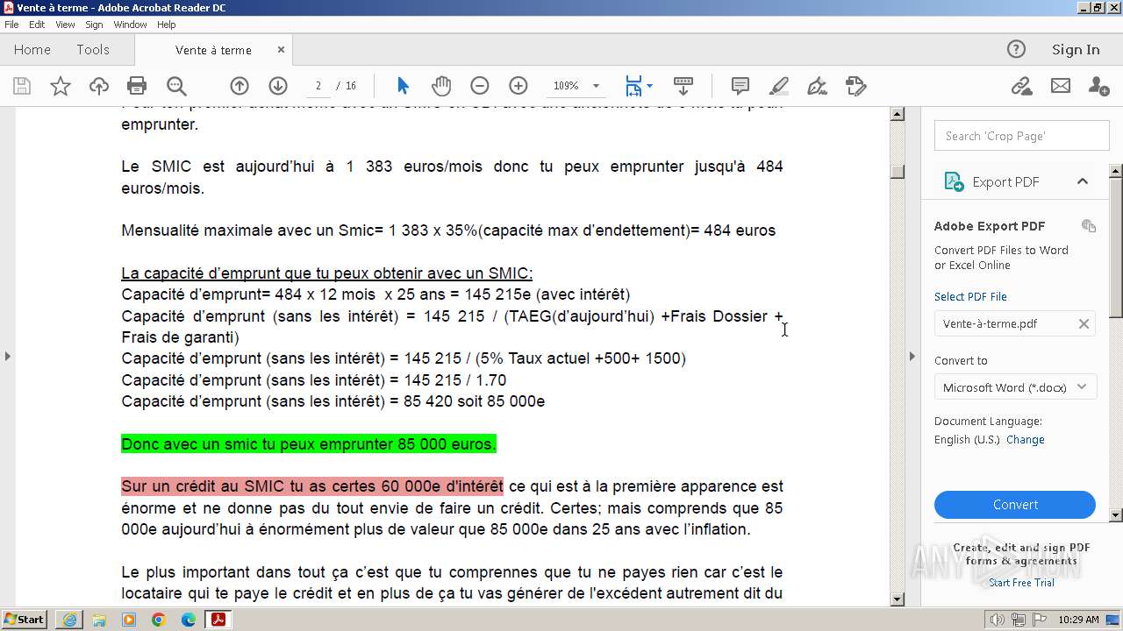Expand the left navigation pane arrow
Viewport: 1123px width, 631px height.
8,356
